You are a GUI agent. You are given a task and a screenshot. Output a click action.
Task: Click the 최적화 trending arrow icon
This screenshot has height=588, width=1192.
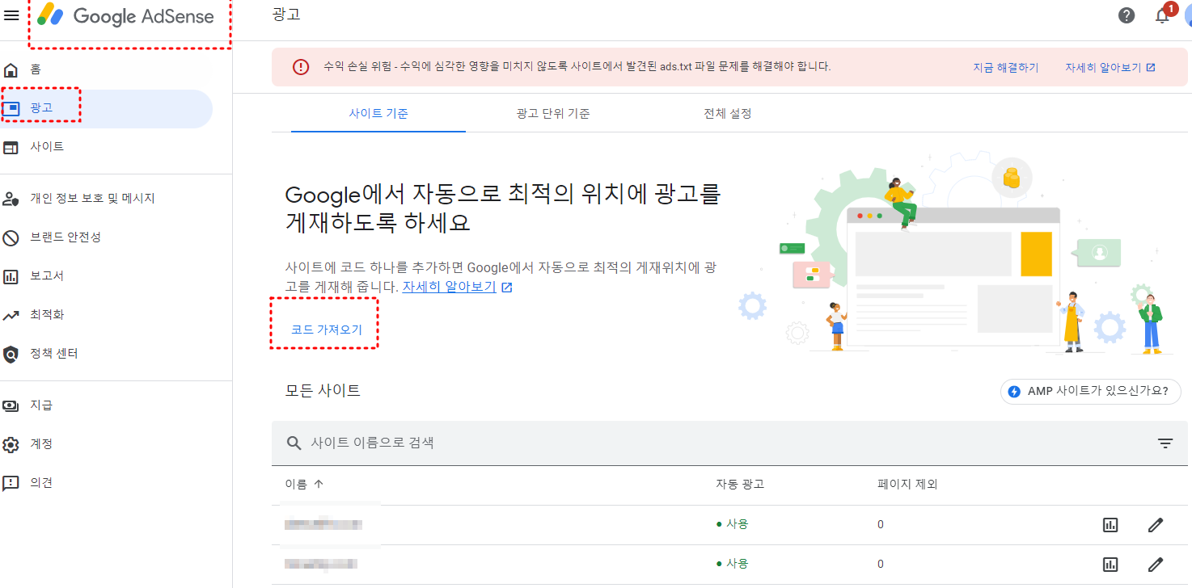pyautogui.click(x=11, y=315)
